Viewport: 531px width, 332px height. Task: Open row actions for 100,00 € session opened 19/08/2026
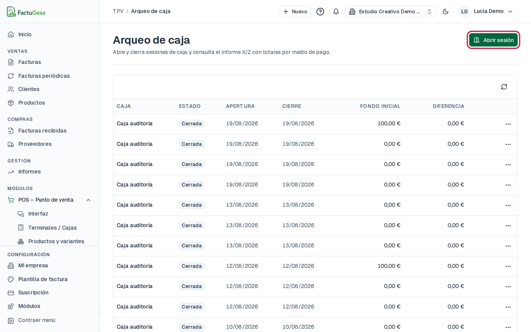pos(508,124)
